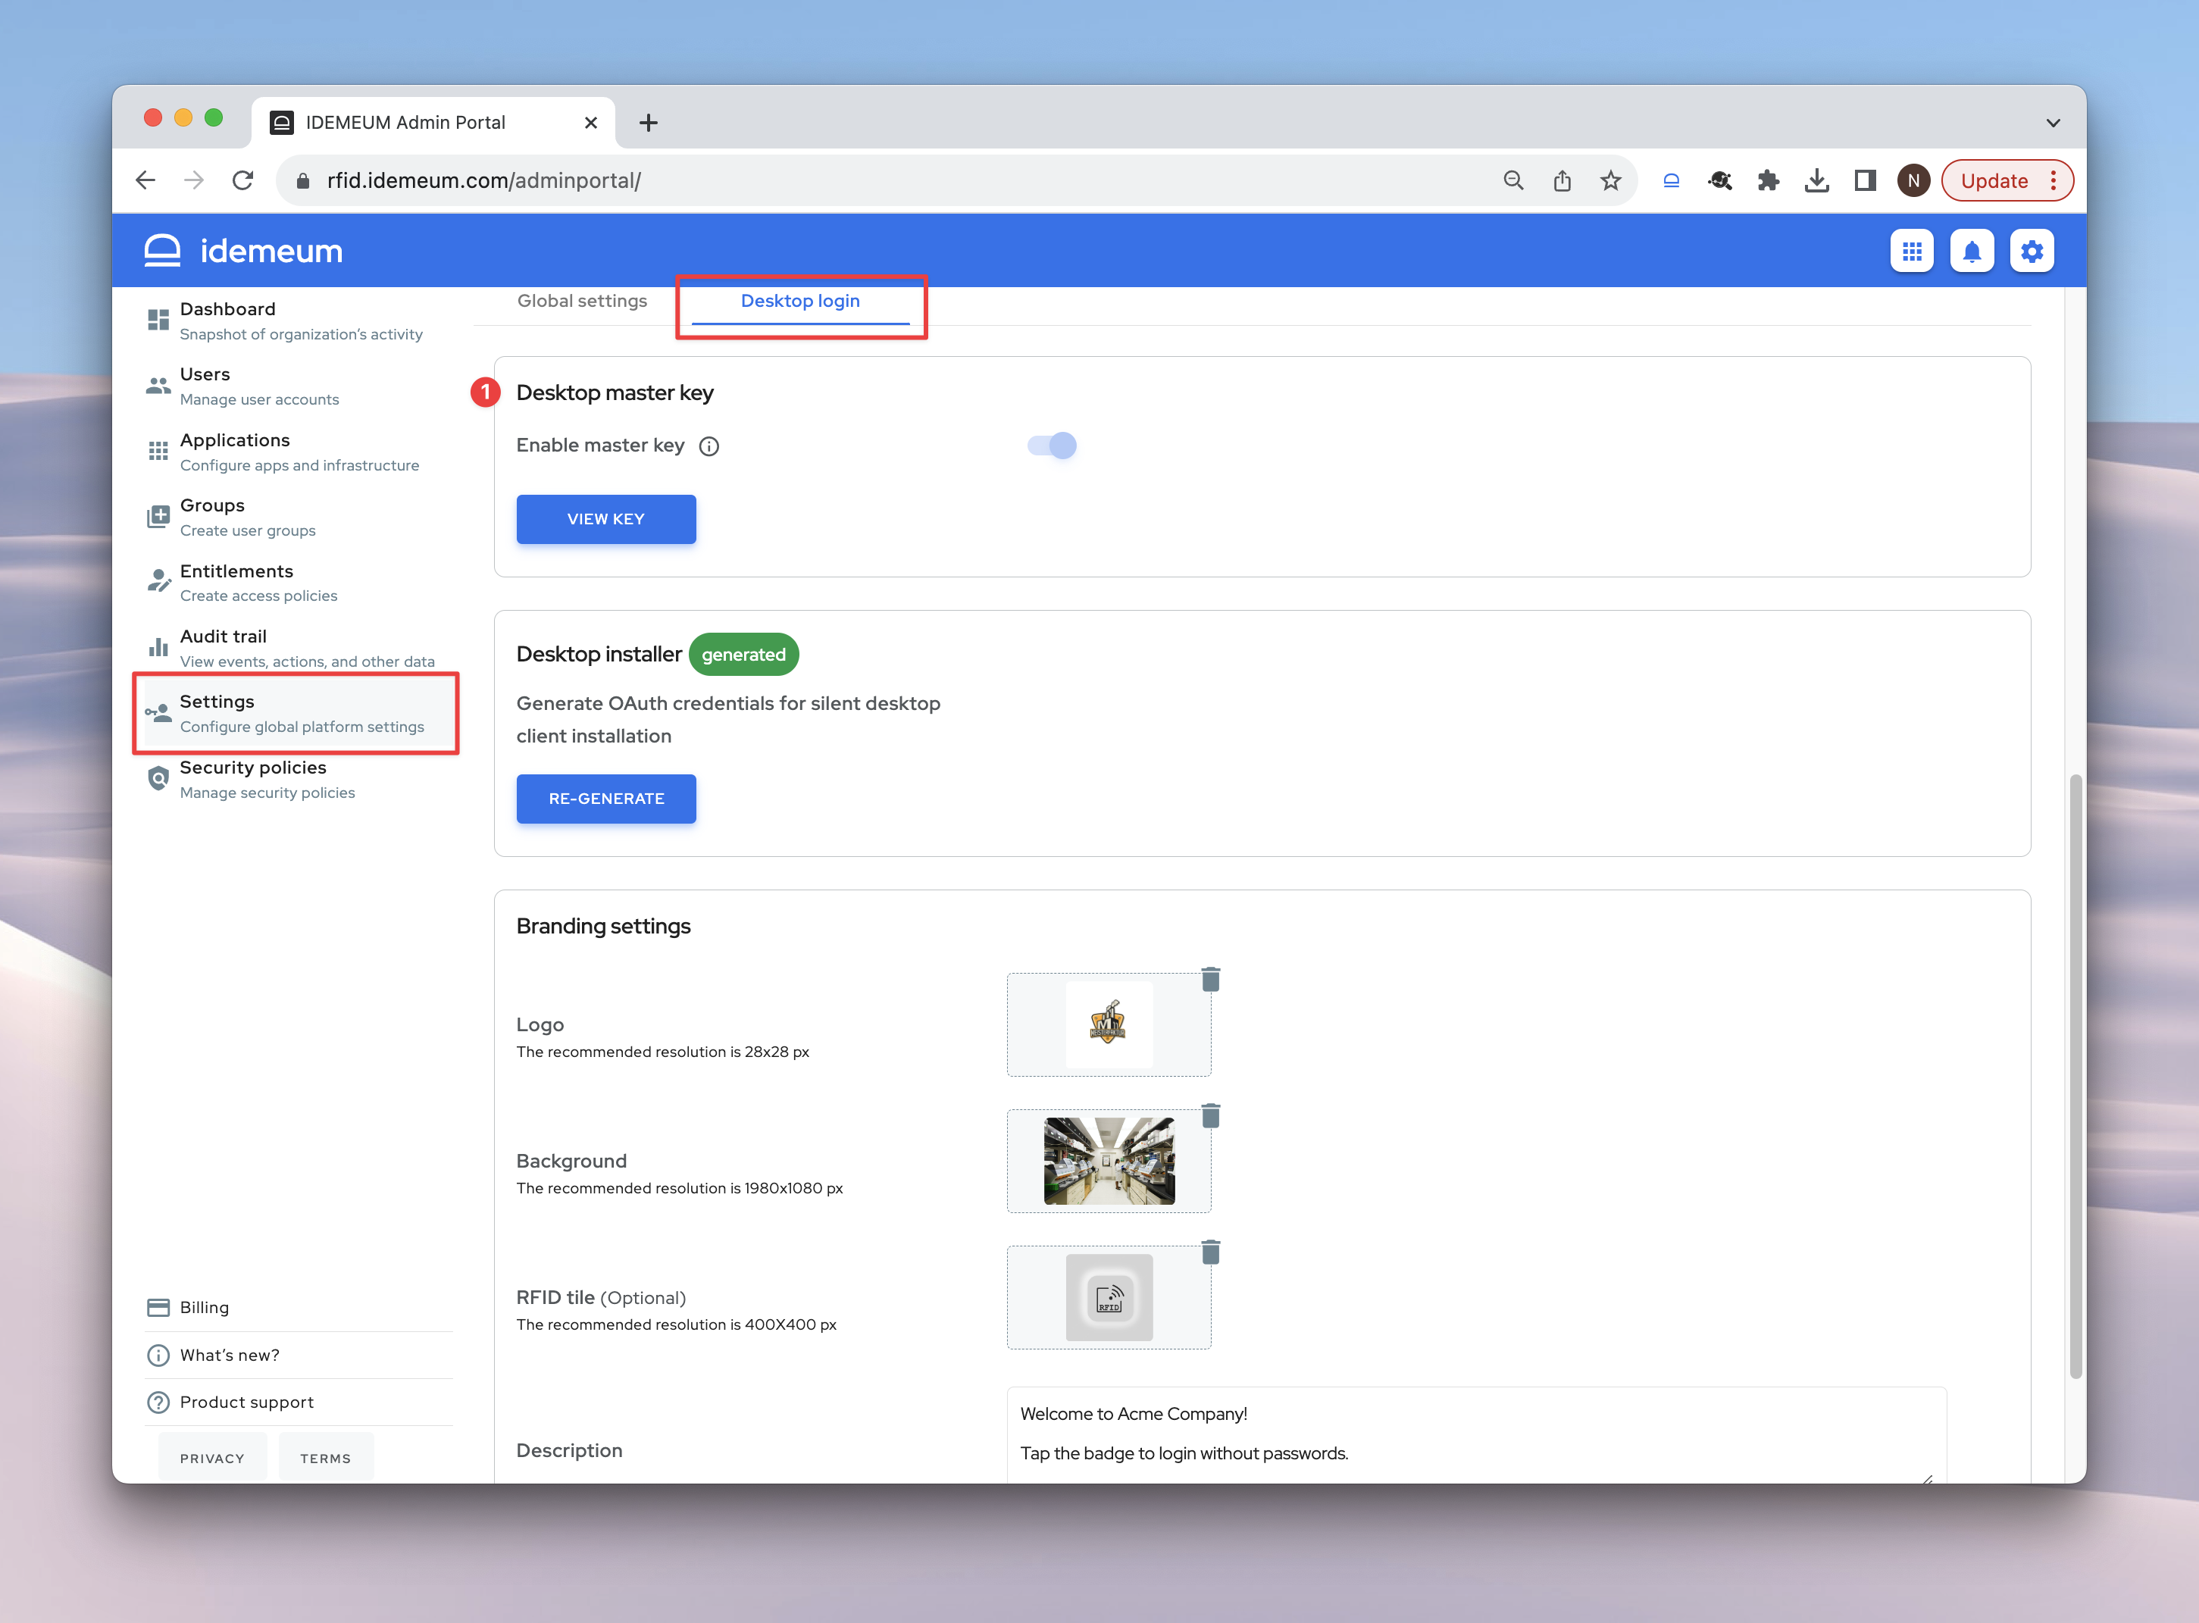Click the Security policies shield icon
The image size is (2199, 1623).
tap(158, 779)
